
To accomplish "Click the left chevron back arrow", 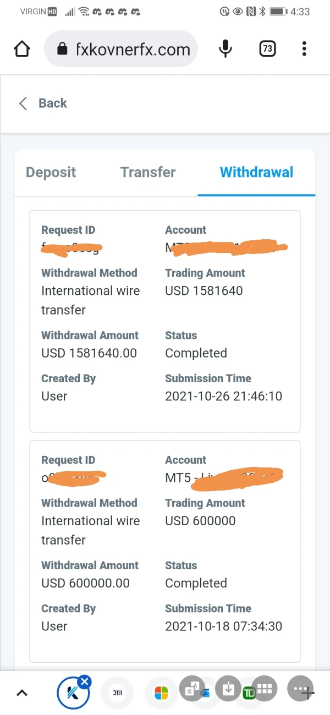I will [23, 103].
